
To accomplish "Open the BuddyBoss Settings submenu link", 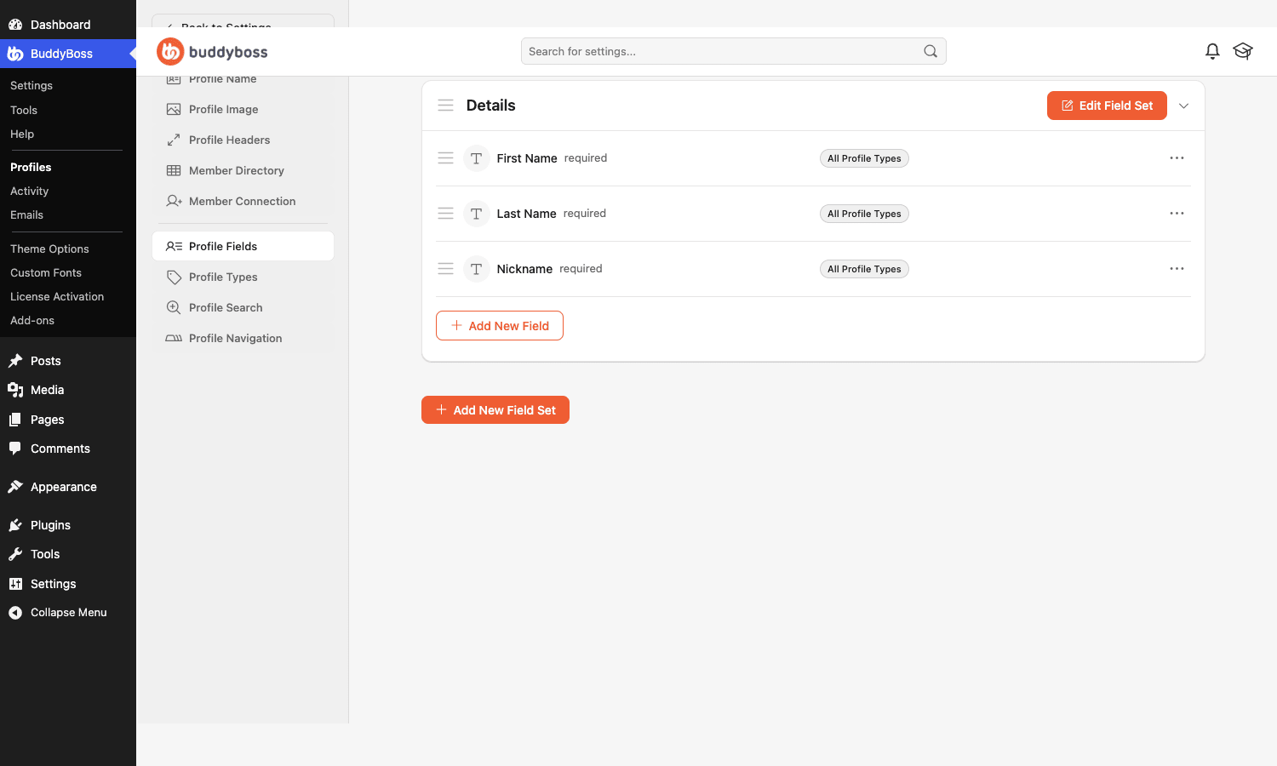I will [31, 86].
